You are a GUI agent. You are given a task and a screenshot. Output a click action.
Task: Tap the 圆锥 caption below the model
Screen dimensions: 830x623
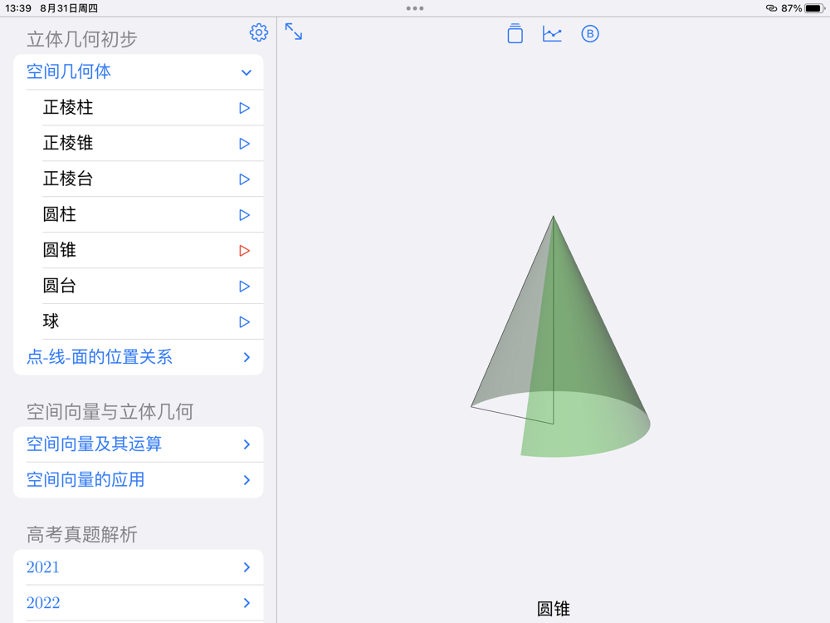click(553, 608)
